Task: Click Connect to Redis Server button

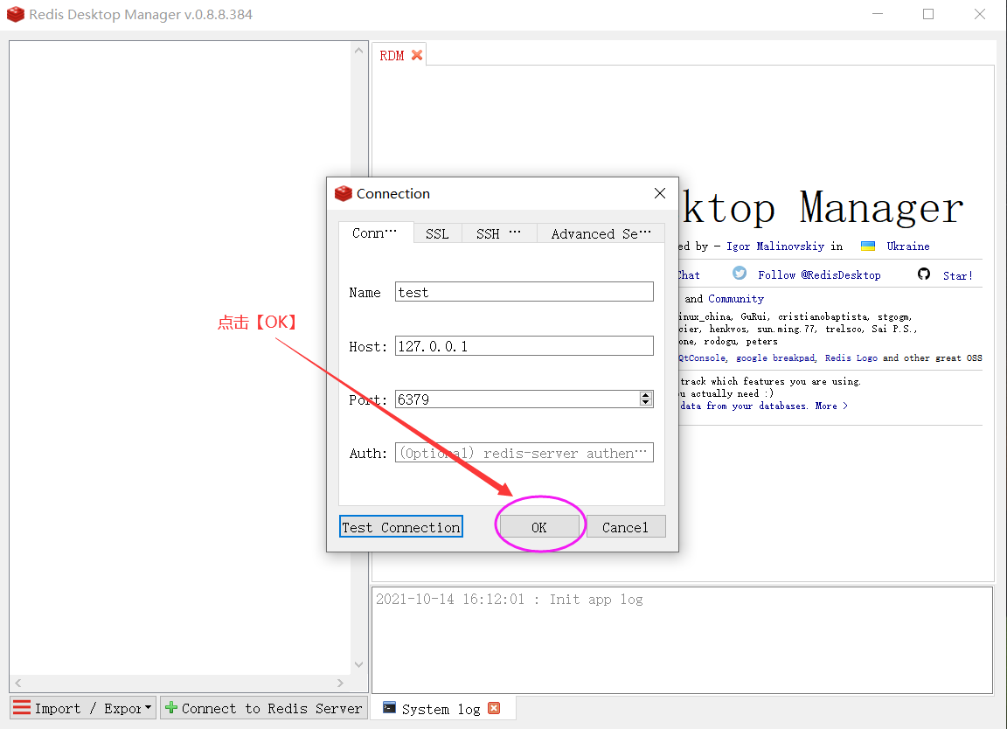Action: click(264, 708)
